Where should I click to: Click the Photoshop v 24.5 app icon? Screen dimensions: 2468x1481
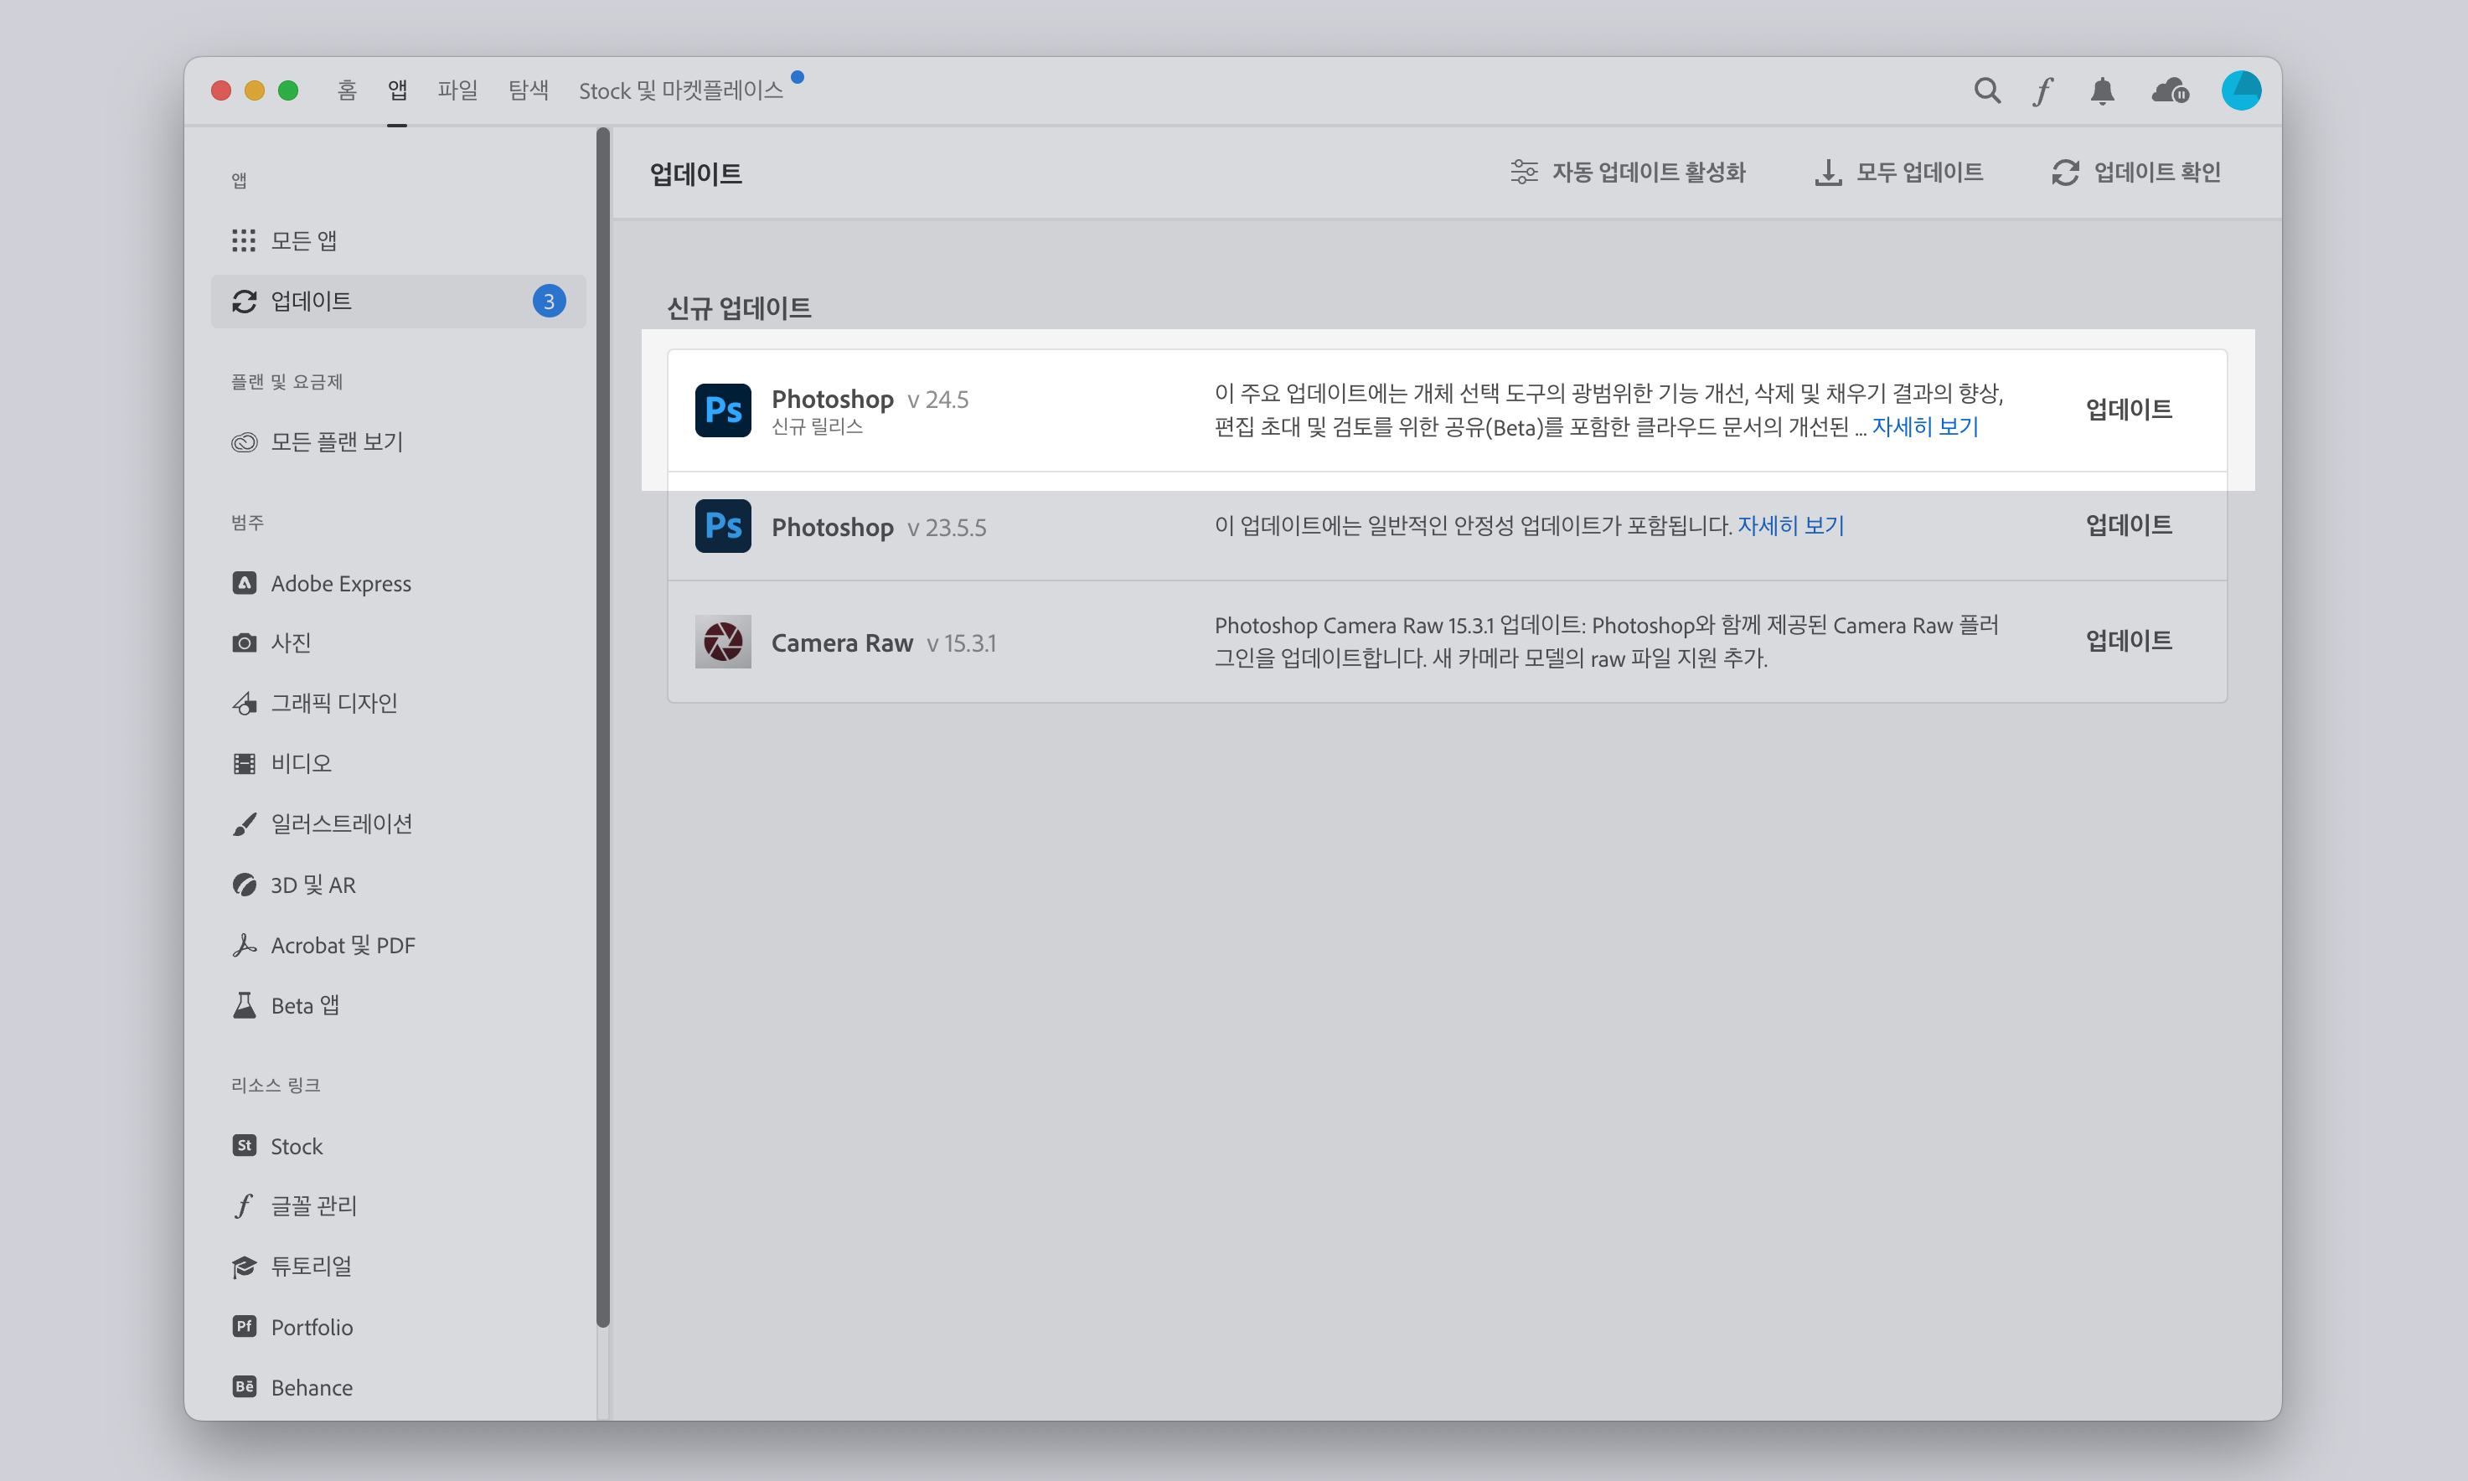tap(722, 410)
